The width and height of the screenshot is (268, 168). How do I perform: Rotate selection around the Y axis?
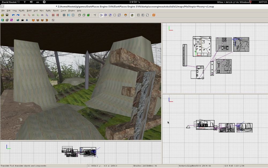tap(38, 15)
